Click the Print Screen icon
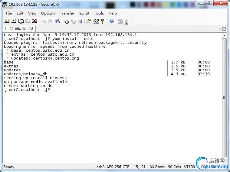230x172 pixels. [66, 21]
